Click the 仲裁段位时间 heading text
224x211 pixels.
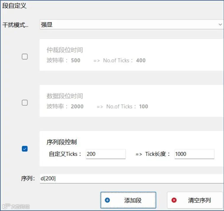click(65, 50)
